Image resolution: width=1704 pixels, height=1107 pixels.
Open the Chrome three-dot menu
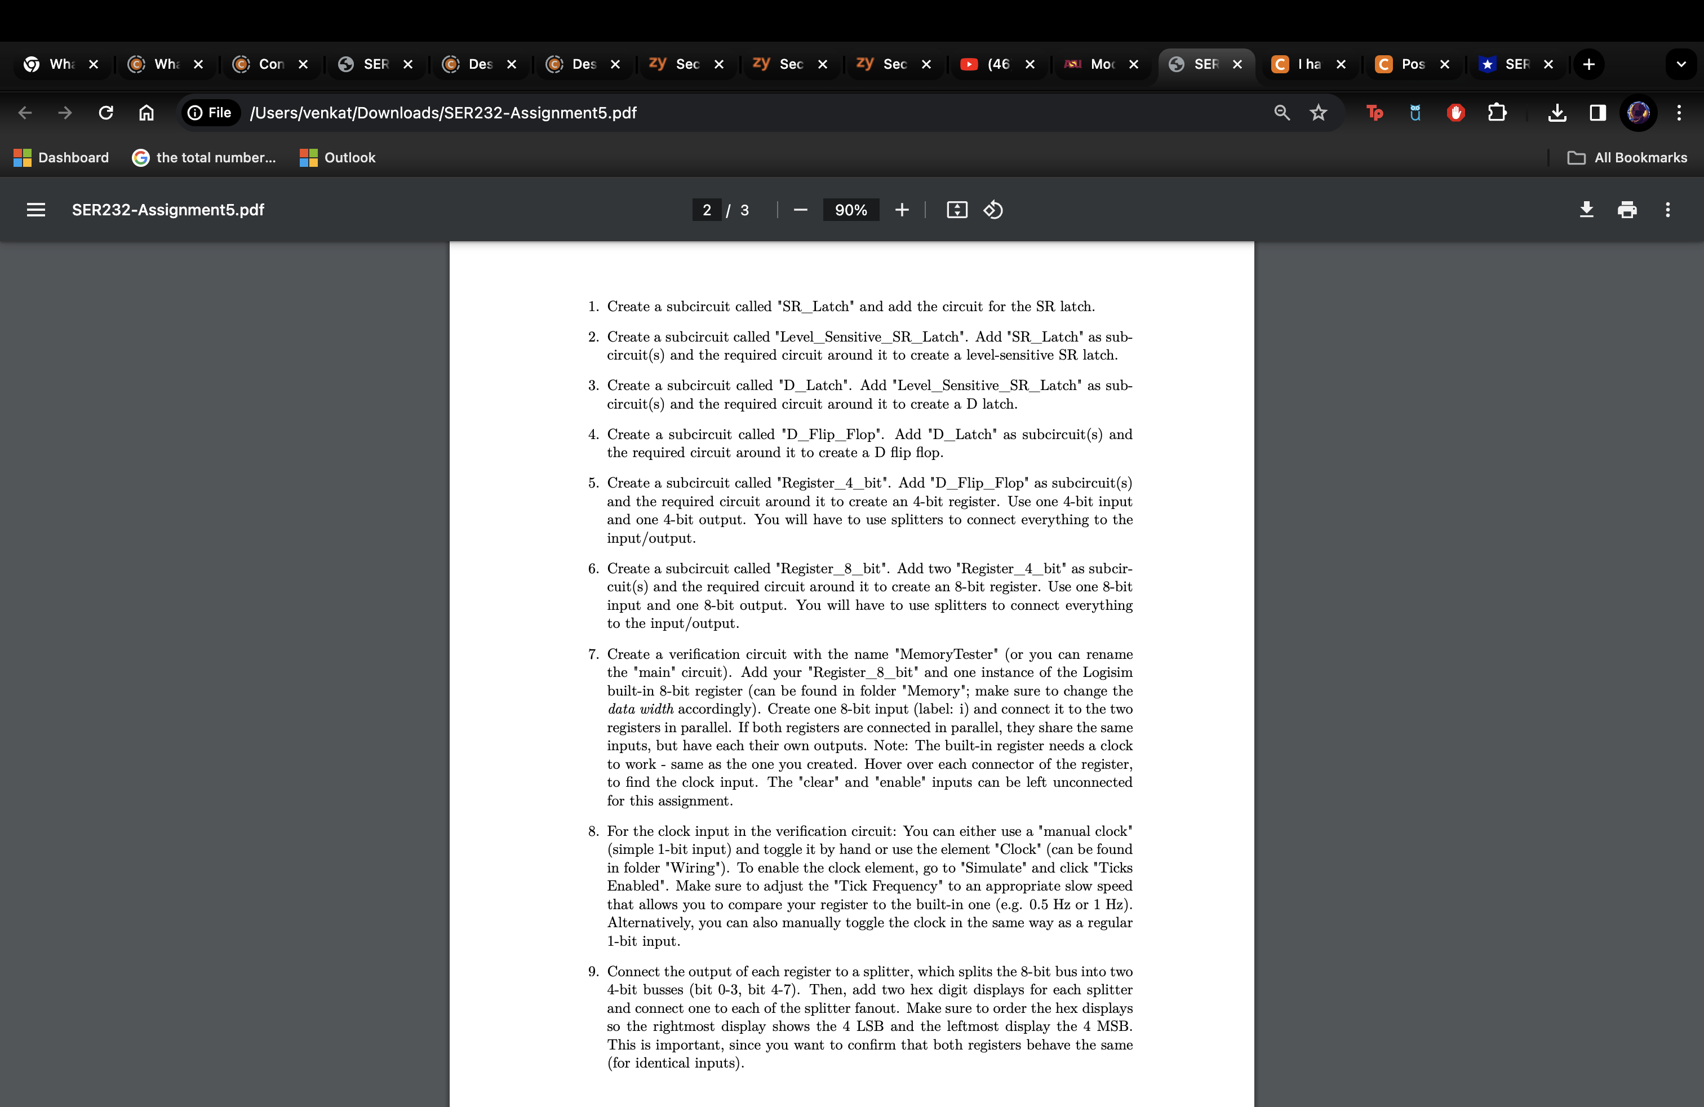tap(1680, 112)
